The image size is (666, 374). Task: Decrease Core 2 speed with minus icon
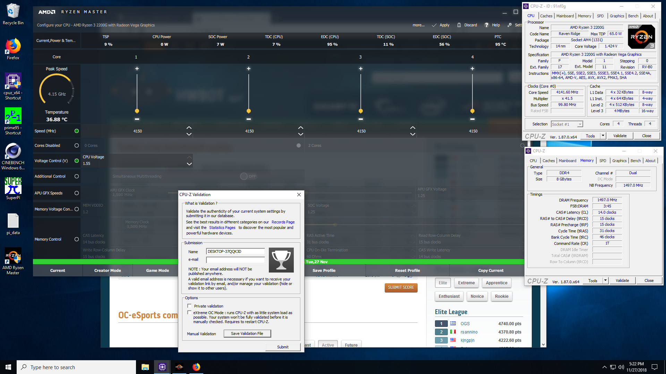[x=249, y=119]
